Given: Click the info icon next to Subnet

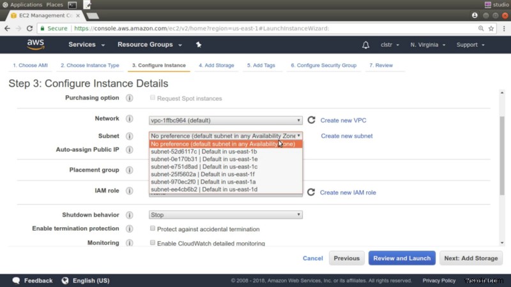Looking at the screenshot, I should coord(129,136).
